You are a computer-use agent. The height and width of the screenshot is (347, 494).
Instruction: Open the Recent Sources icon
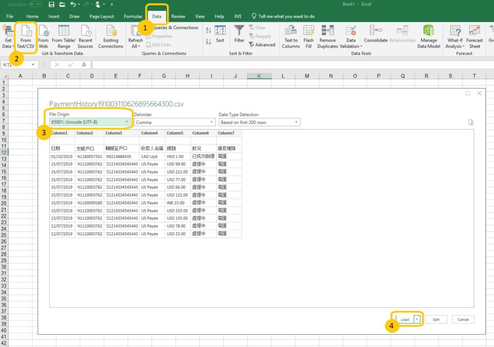coord(85,36)
